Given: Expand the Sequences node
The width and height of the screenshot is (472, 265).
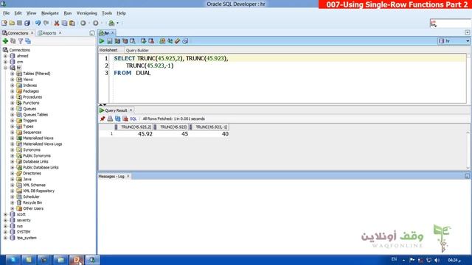Looking at the screenshot, I should point(13,132).
